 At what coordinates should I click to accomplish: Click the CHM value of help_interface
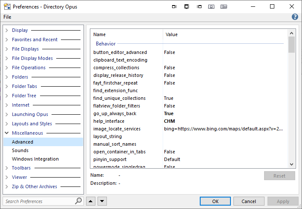point(169,121)
